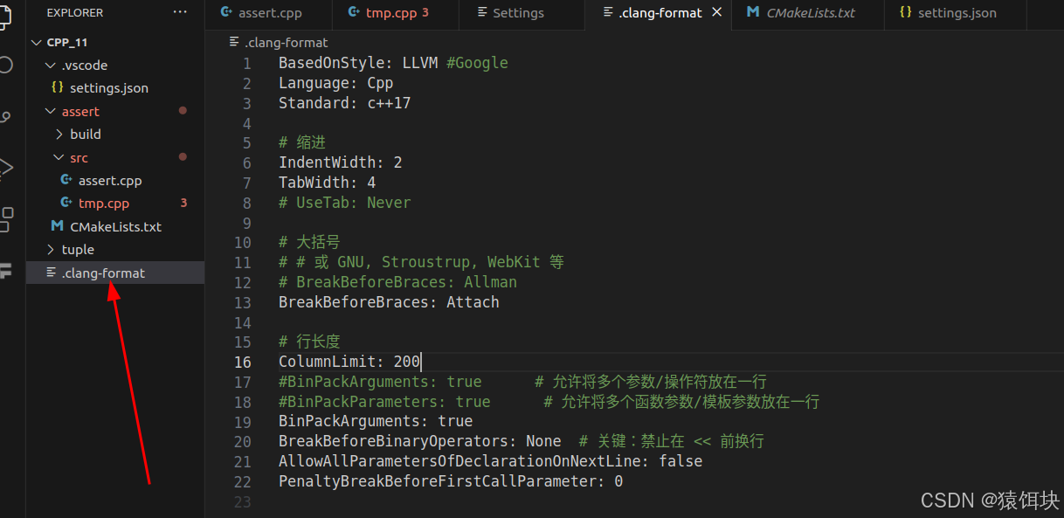Place cursor on the ColumnLimit: 200 line

tap(349, 361)
